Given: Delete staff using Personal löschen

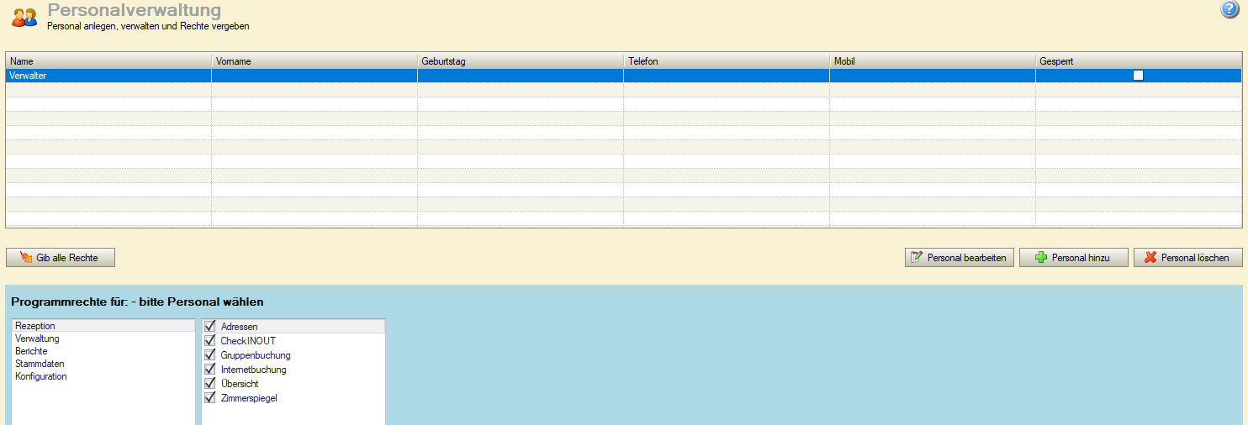Looking at the screenshot, I should [1187, 258].
